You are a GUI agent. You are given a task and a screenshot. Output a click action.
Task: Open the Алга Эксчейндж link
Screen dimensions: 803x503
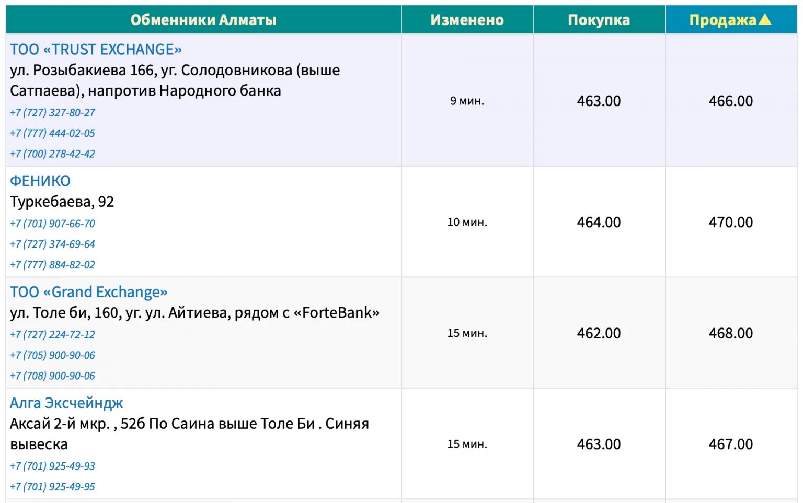[x=66, y=403]
